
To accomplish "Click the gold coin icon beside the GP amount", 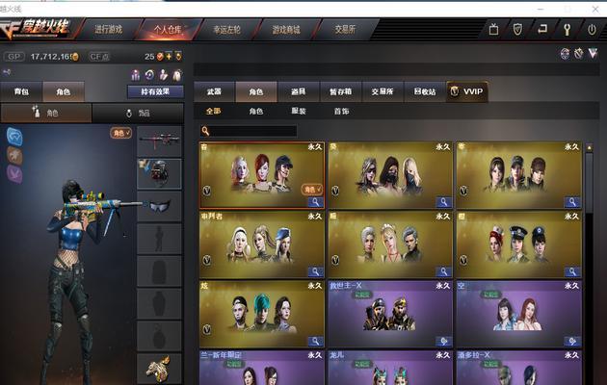I will [x=75, y=57].
